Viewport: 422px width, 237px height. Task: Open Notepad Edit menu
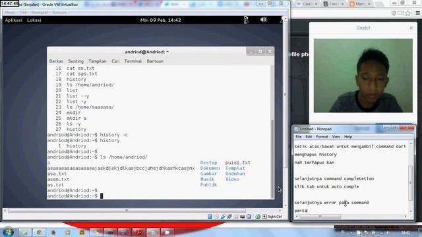309,137
